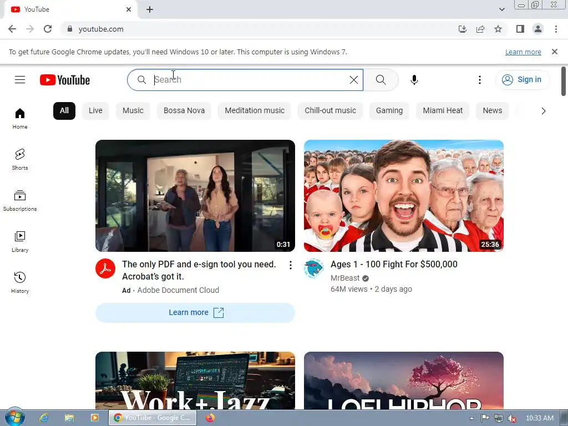Viewport: 568px width, 426px height.
Task: Open the Windows Start menu
Action: click(14, 417)
